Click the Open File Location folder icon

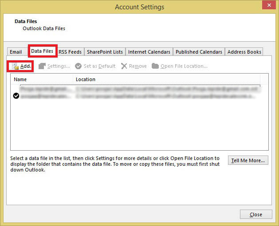click(x=155, y=66)
